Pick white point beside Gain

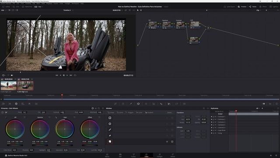coord(56,117)
